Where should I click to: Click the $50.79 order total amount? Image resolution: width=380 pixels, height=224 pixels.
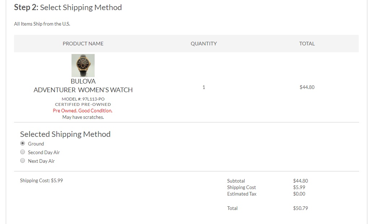(x=301, y=208)
